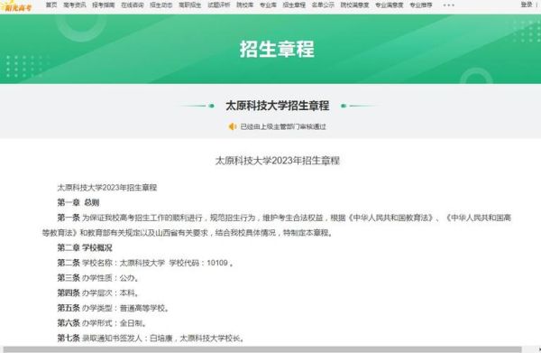Click the 第一条 paragraph's first line
This screenshot has height=353, width=541.
point(284,218)
